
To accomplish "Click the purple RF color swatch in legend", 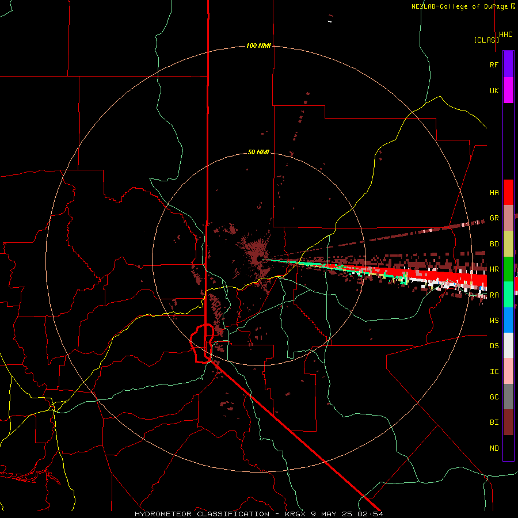I will [508, 64].
